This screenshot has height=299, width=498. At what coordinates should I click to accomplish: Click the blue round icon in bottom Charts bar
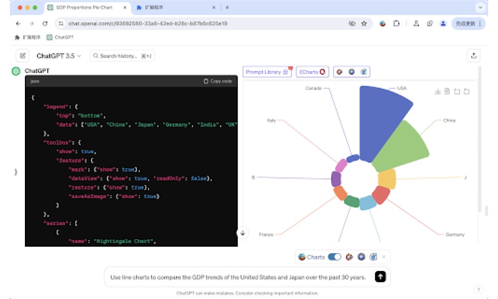tap(362, 257)
